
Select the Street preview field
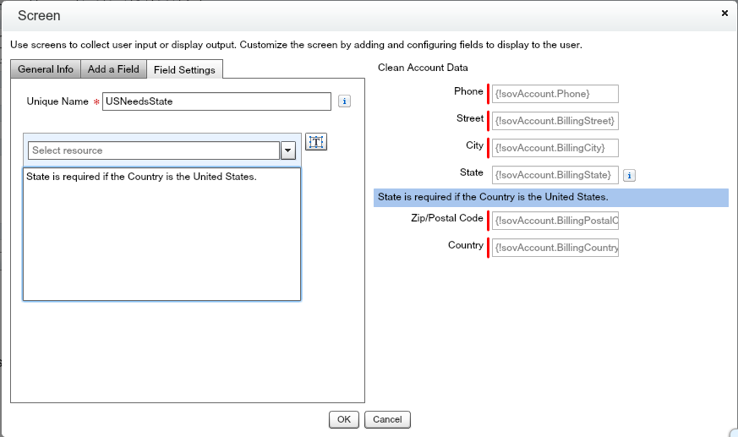555,121
